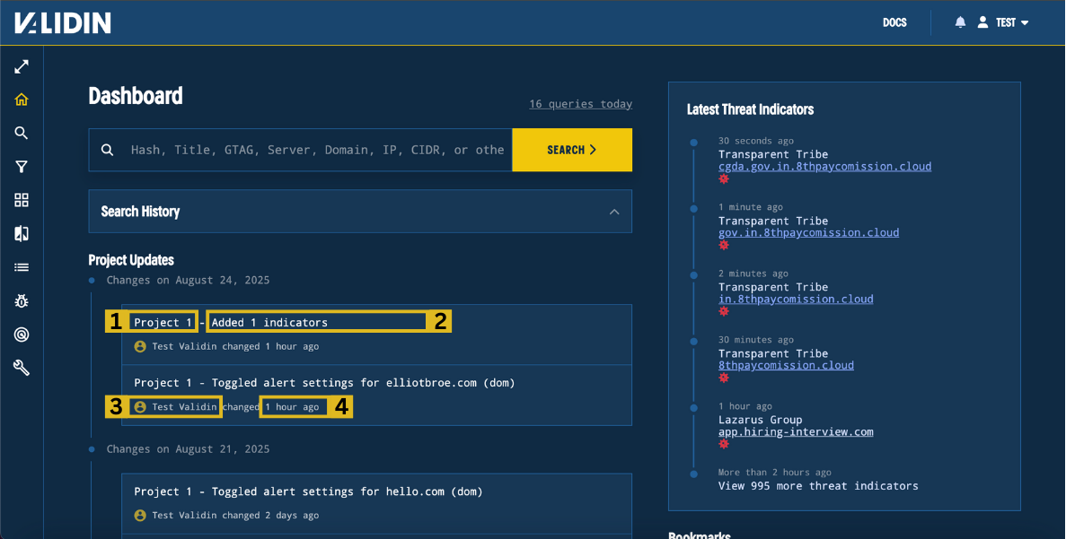Screen dimensions: 1066x539
Task: Click 'View 995 more threat indicators'
Action: tap(818, 486)
